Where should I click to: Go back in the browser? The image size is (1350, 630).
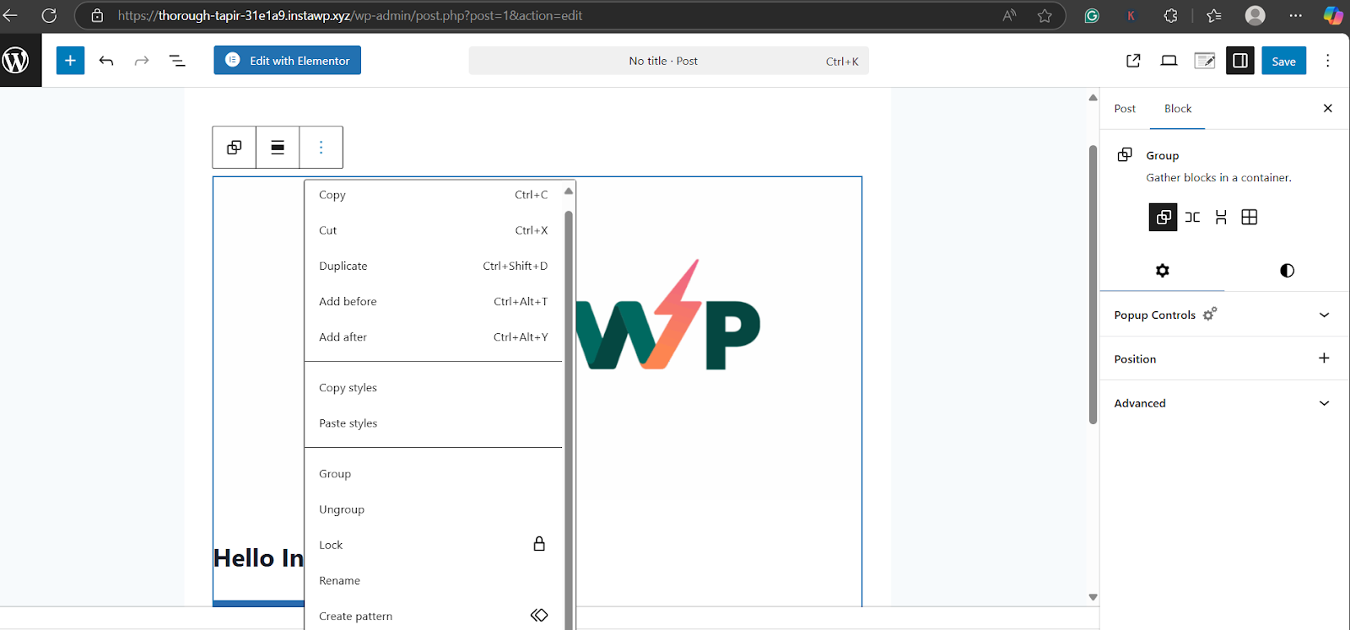tap(12, 15)
